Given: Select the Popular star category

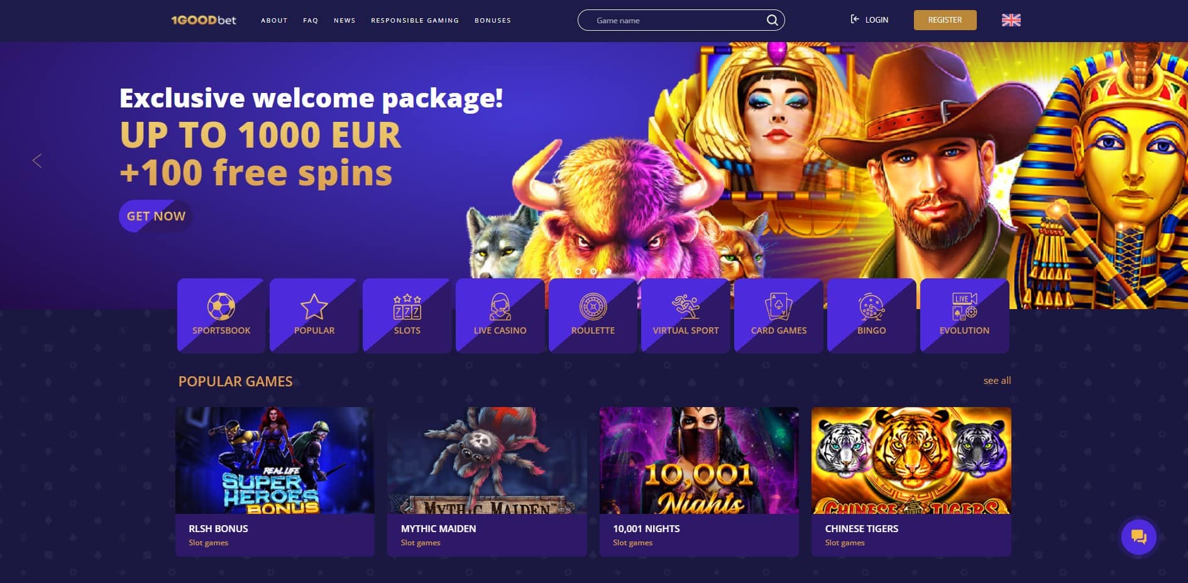Looking at the screenshot, I should click(314, 315).
